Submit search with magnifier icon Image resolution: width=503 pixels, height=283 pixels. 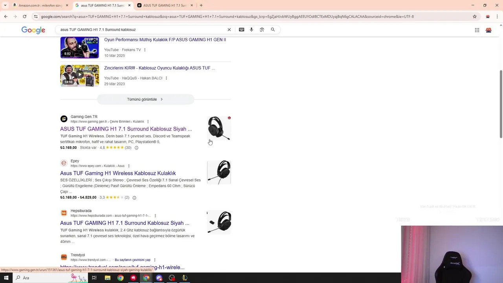coord(273,29)
